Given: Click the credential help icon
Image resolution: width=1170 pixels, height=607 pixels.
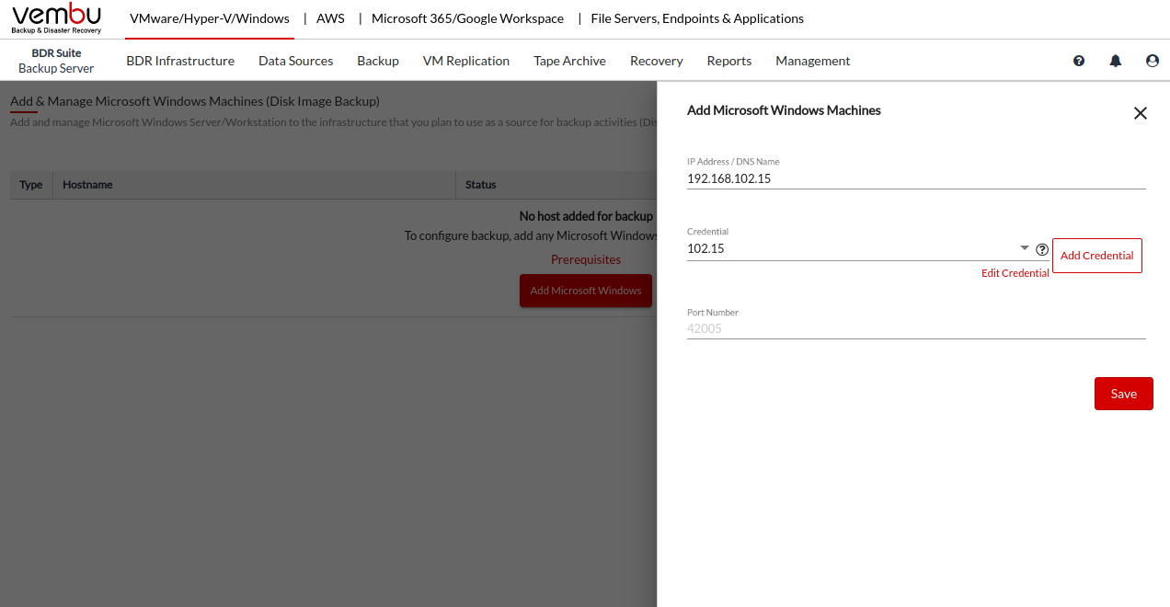Looking at the screenshot, I should click(x=1042, y=249).
